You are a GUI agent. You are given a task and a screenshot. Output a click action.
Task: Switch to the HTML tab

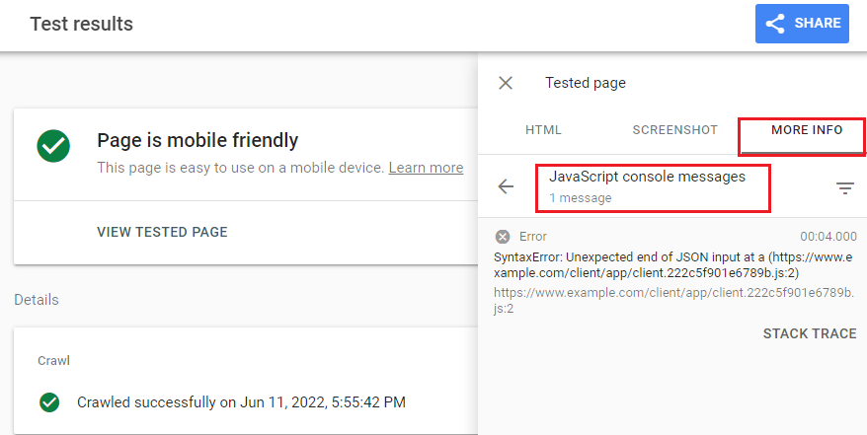tap(543, 130)
